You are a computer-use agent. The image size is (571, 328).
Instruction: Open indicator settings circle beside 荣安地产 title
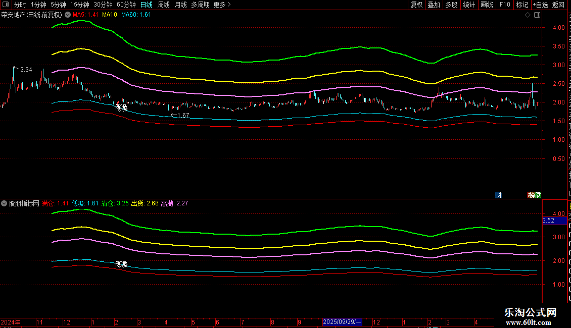[68, 15]
